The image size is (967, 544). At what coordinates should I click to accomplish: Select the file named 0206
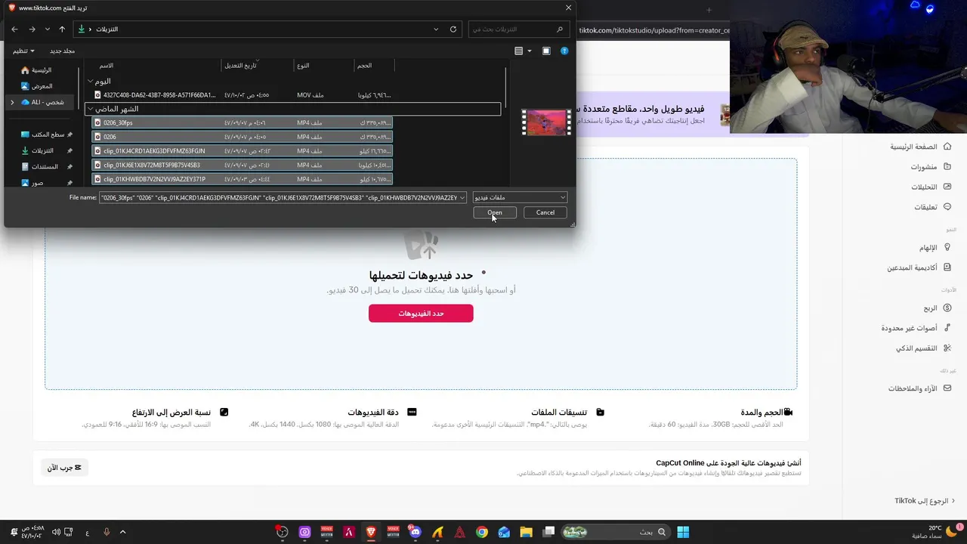coord(242,137)
